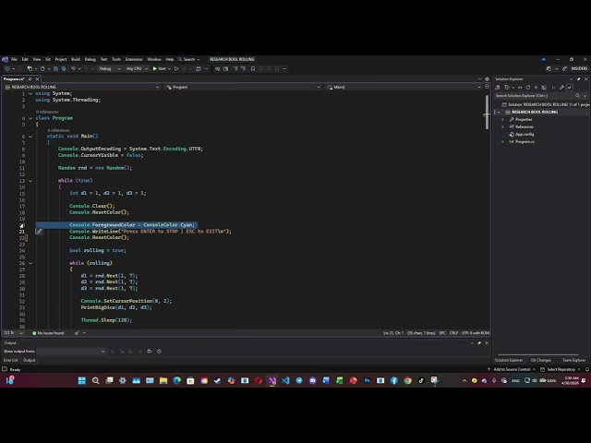The height and width of the screenshot is (443, 591).
Task: Select App.config in Solution Explorer
Action: click(525, 135)
